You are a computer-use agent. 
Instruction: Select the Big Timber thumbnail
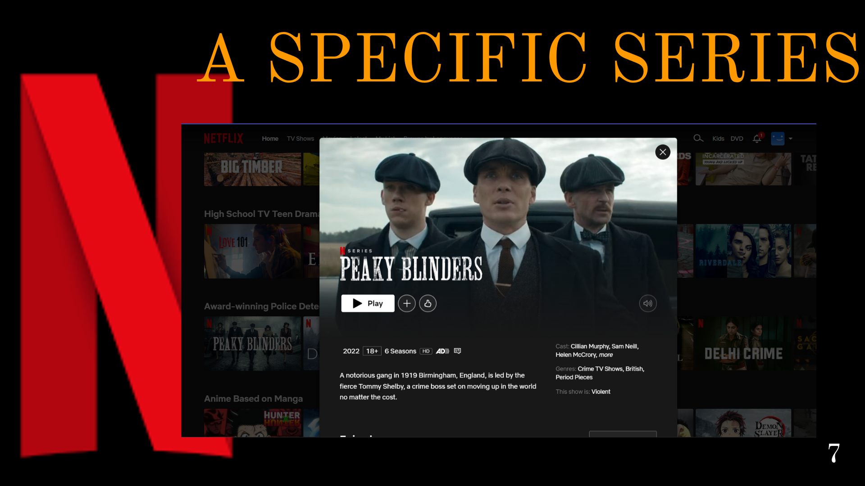click(252, 169)
